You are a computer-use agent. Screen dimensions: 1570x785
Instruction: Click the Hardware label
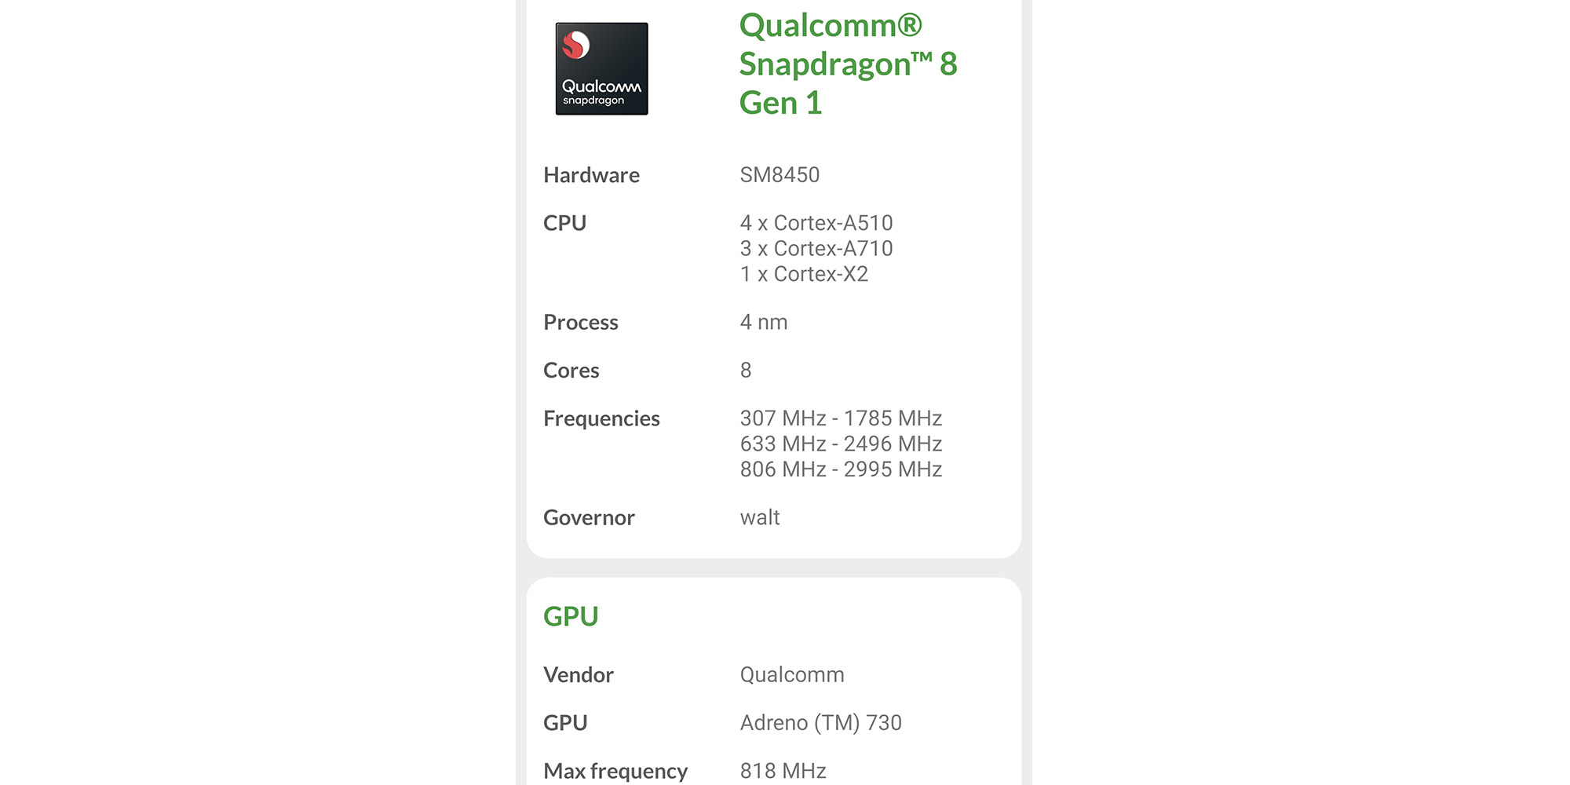(x=591, y=175)
